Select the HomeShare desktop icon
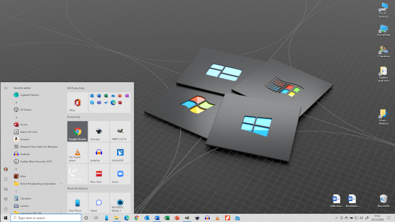This screenshot has height=222, width=395. [383, 30]
